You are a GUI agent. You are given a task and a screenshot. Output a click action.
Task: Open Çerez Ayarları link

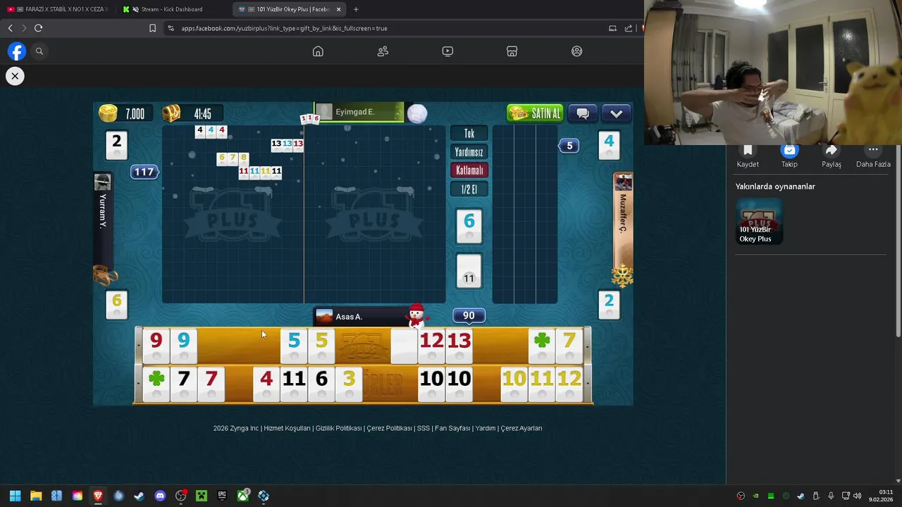(521, 428)
